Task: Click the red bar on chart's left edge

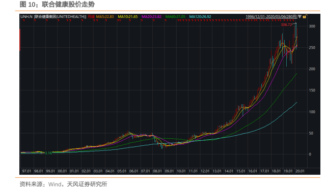Action: (20, 40)
